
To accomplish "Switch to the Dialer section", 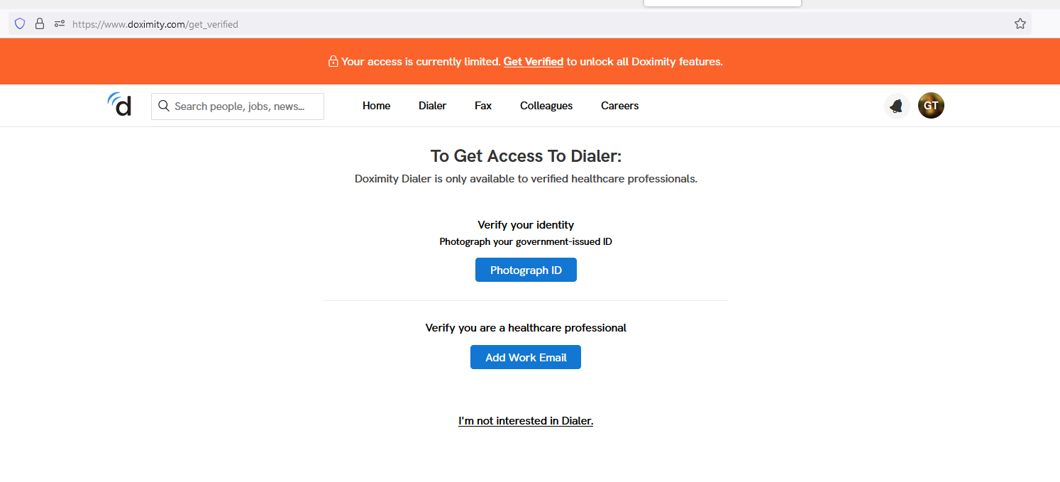I will 432,105.
